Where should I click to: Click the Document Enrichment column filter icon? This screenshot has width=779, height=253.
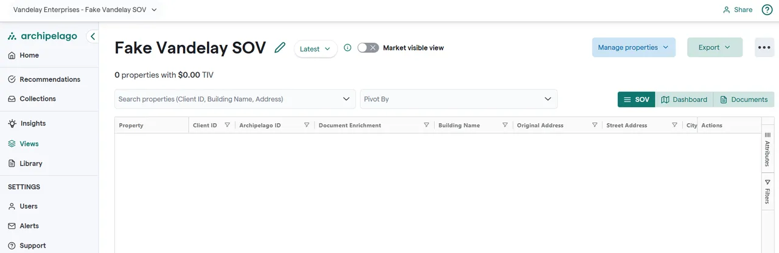[426, 125]
